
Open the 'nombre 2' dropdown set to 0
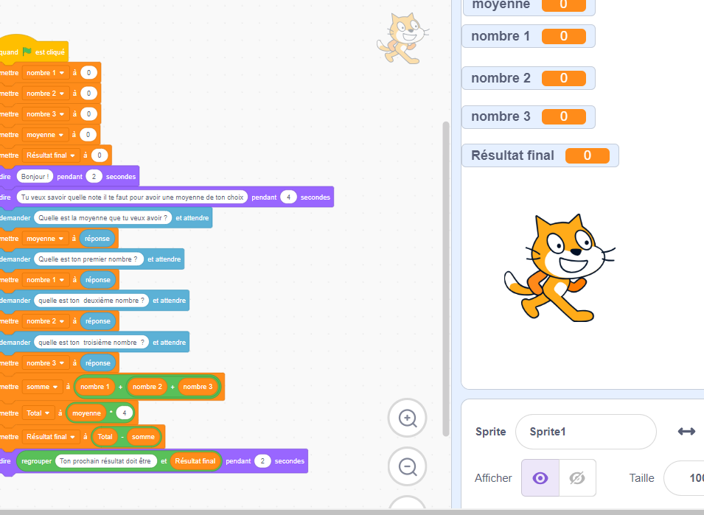[46, 94]
